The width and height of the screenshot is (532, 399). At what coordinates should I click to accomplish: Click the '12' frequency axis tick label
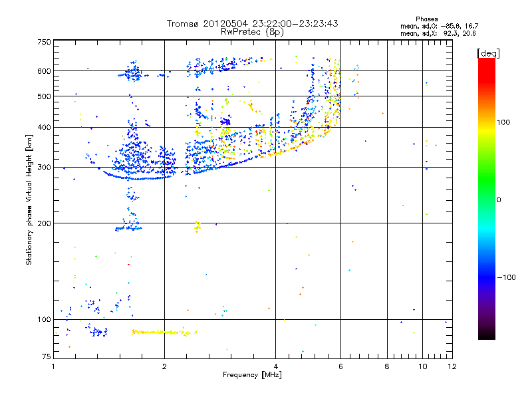point(452,366)
